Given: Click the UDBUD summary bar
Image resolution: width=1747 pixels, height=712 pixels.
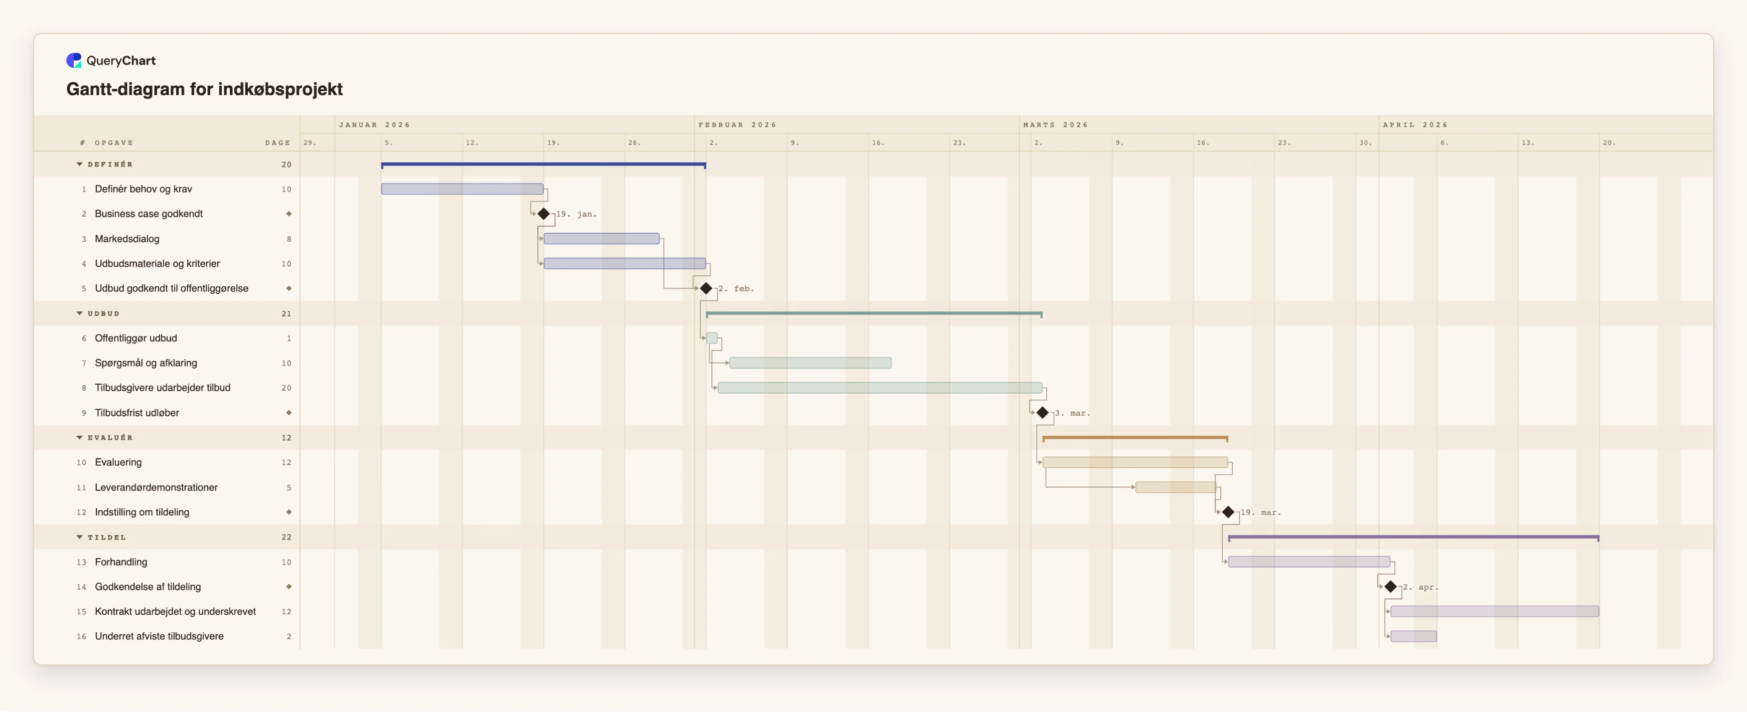Looking at the screenshot, I should [874, 314].
